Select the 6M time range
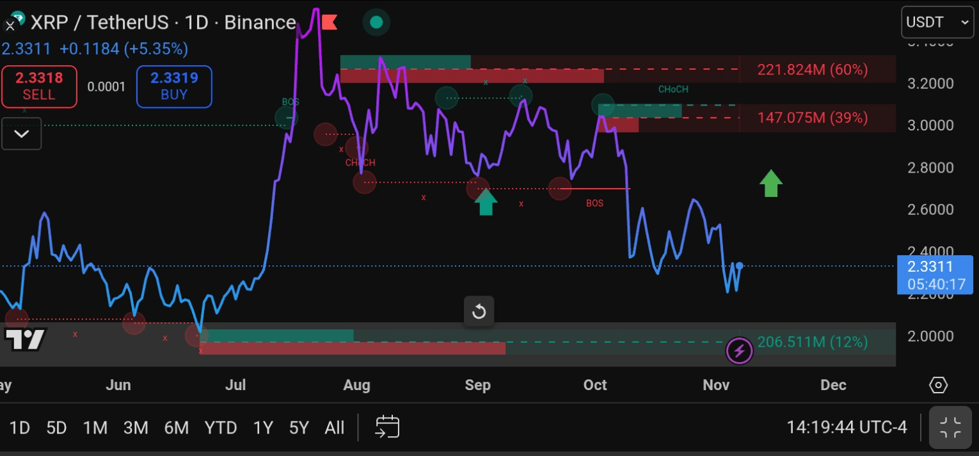 176,427
